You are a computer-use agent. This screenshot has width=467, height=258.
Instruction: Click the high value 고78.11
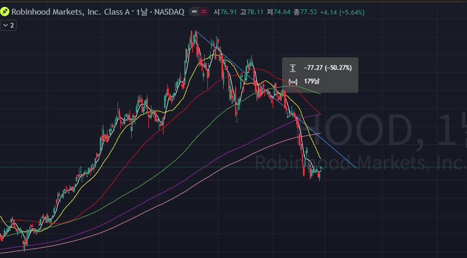[252, 12]
